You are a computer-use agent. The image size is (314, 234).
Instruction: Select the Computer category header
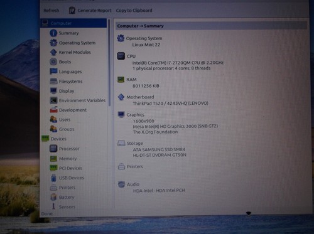[x=73, y=23]
